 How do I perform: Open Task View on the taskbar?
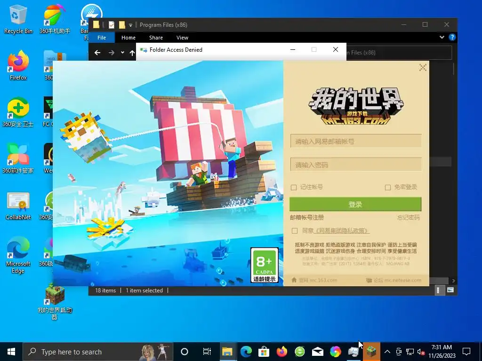[207, 352]
